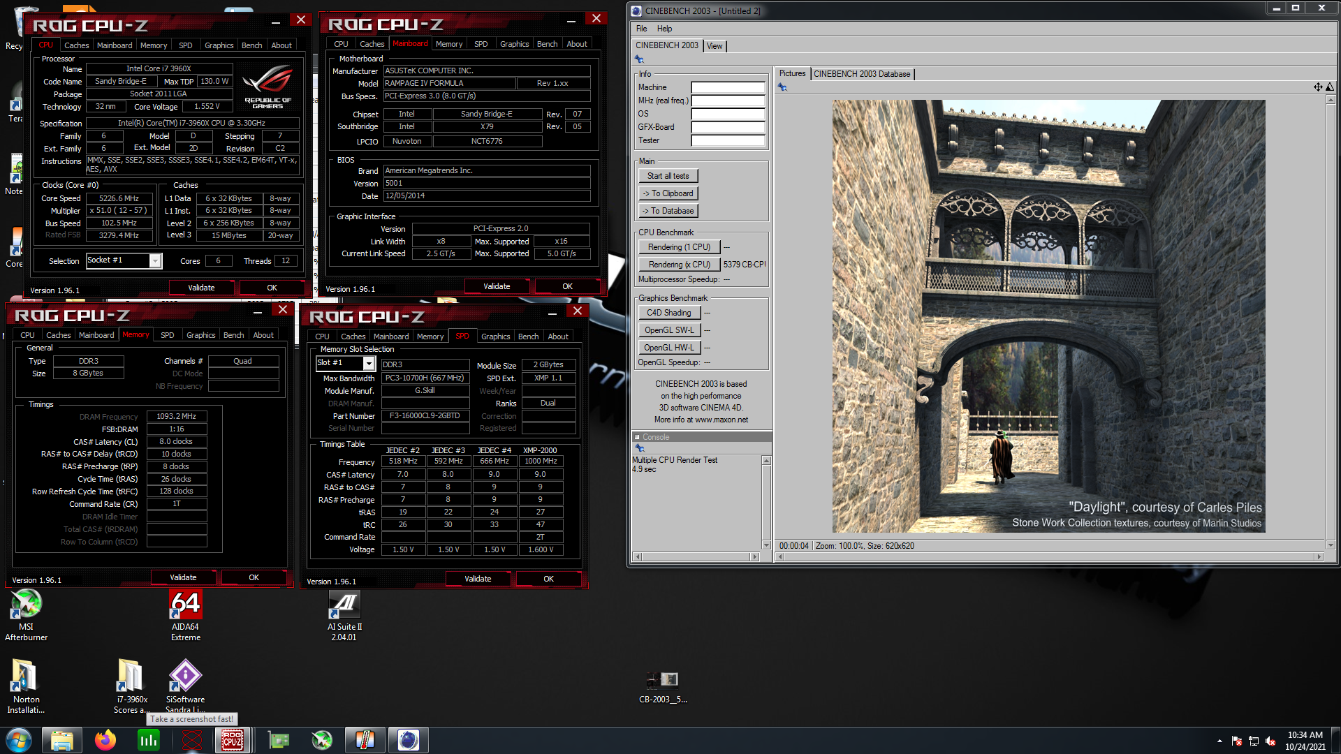Run Rendering (x CPU) benchmark
Screen dimensions: 1341x754
click(x=679, y=265)
